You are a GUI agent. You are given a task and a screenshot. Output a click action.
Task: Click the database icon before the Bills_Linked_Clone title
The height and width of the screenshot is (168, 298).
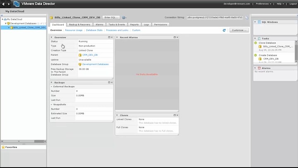(x=51, y=17)
